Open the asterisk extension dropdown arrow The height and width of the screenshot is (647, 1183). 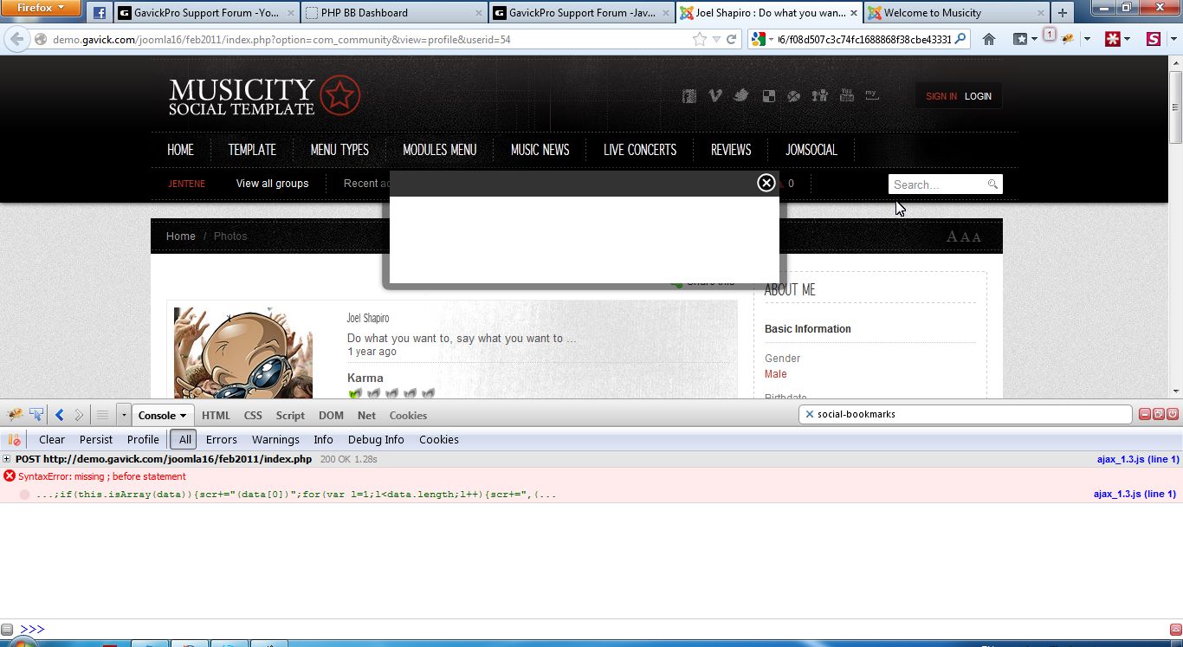click(x=1128, y=40)
